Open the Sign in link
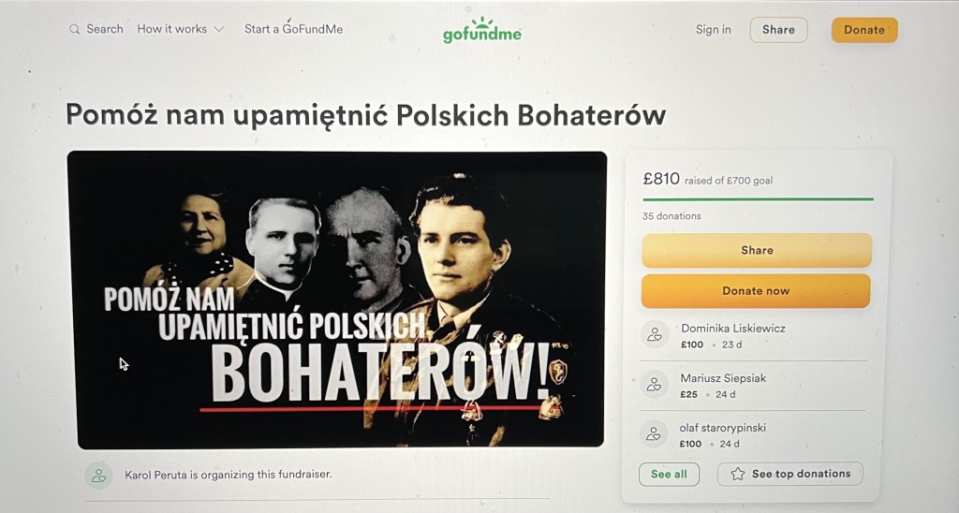The width and height of the screenshot is (959, 513). point(713,30)
